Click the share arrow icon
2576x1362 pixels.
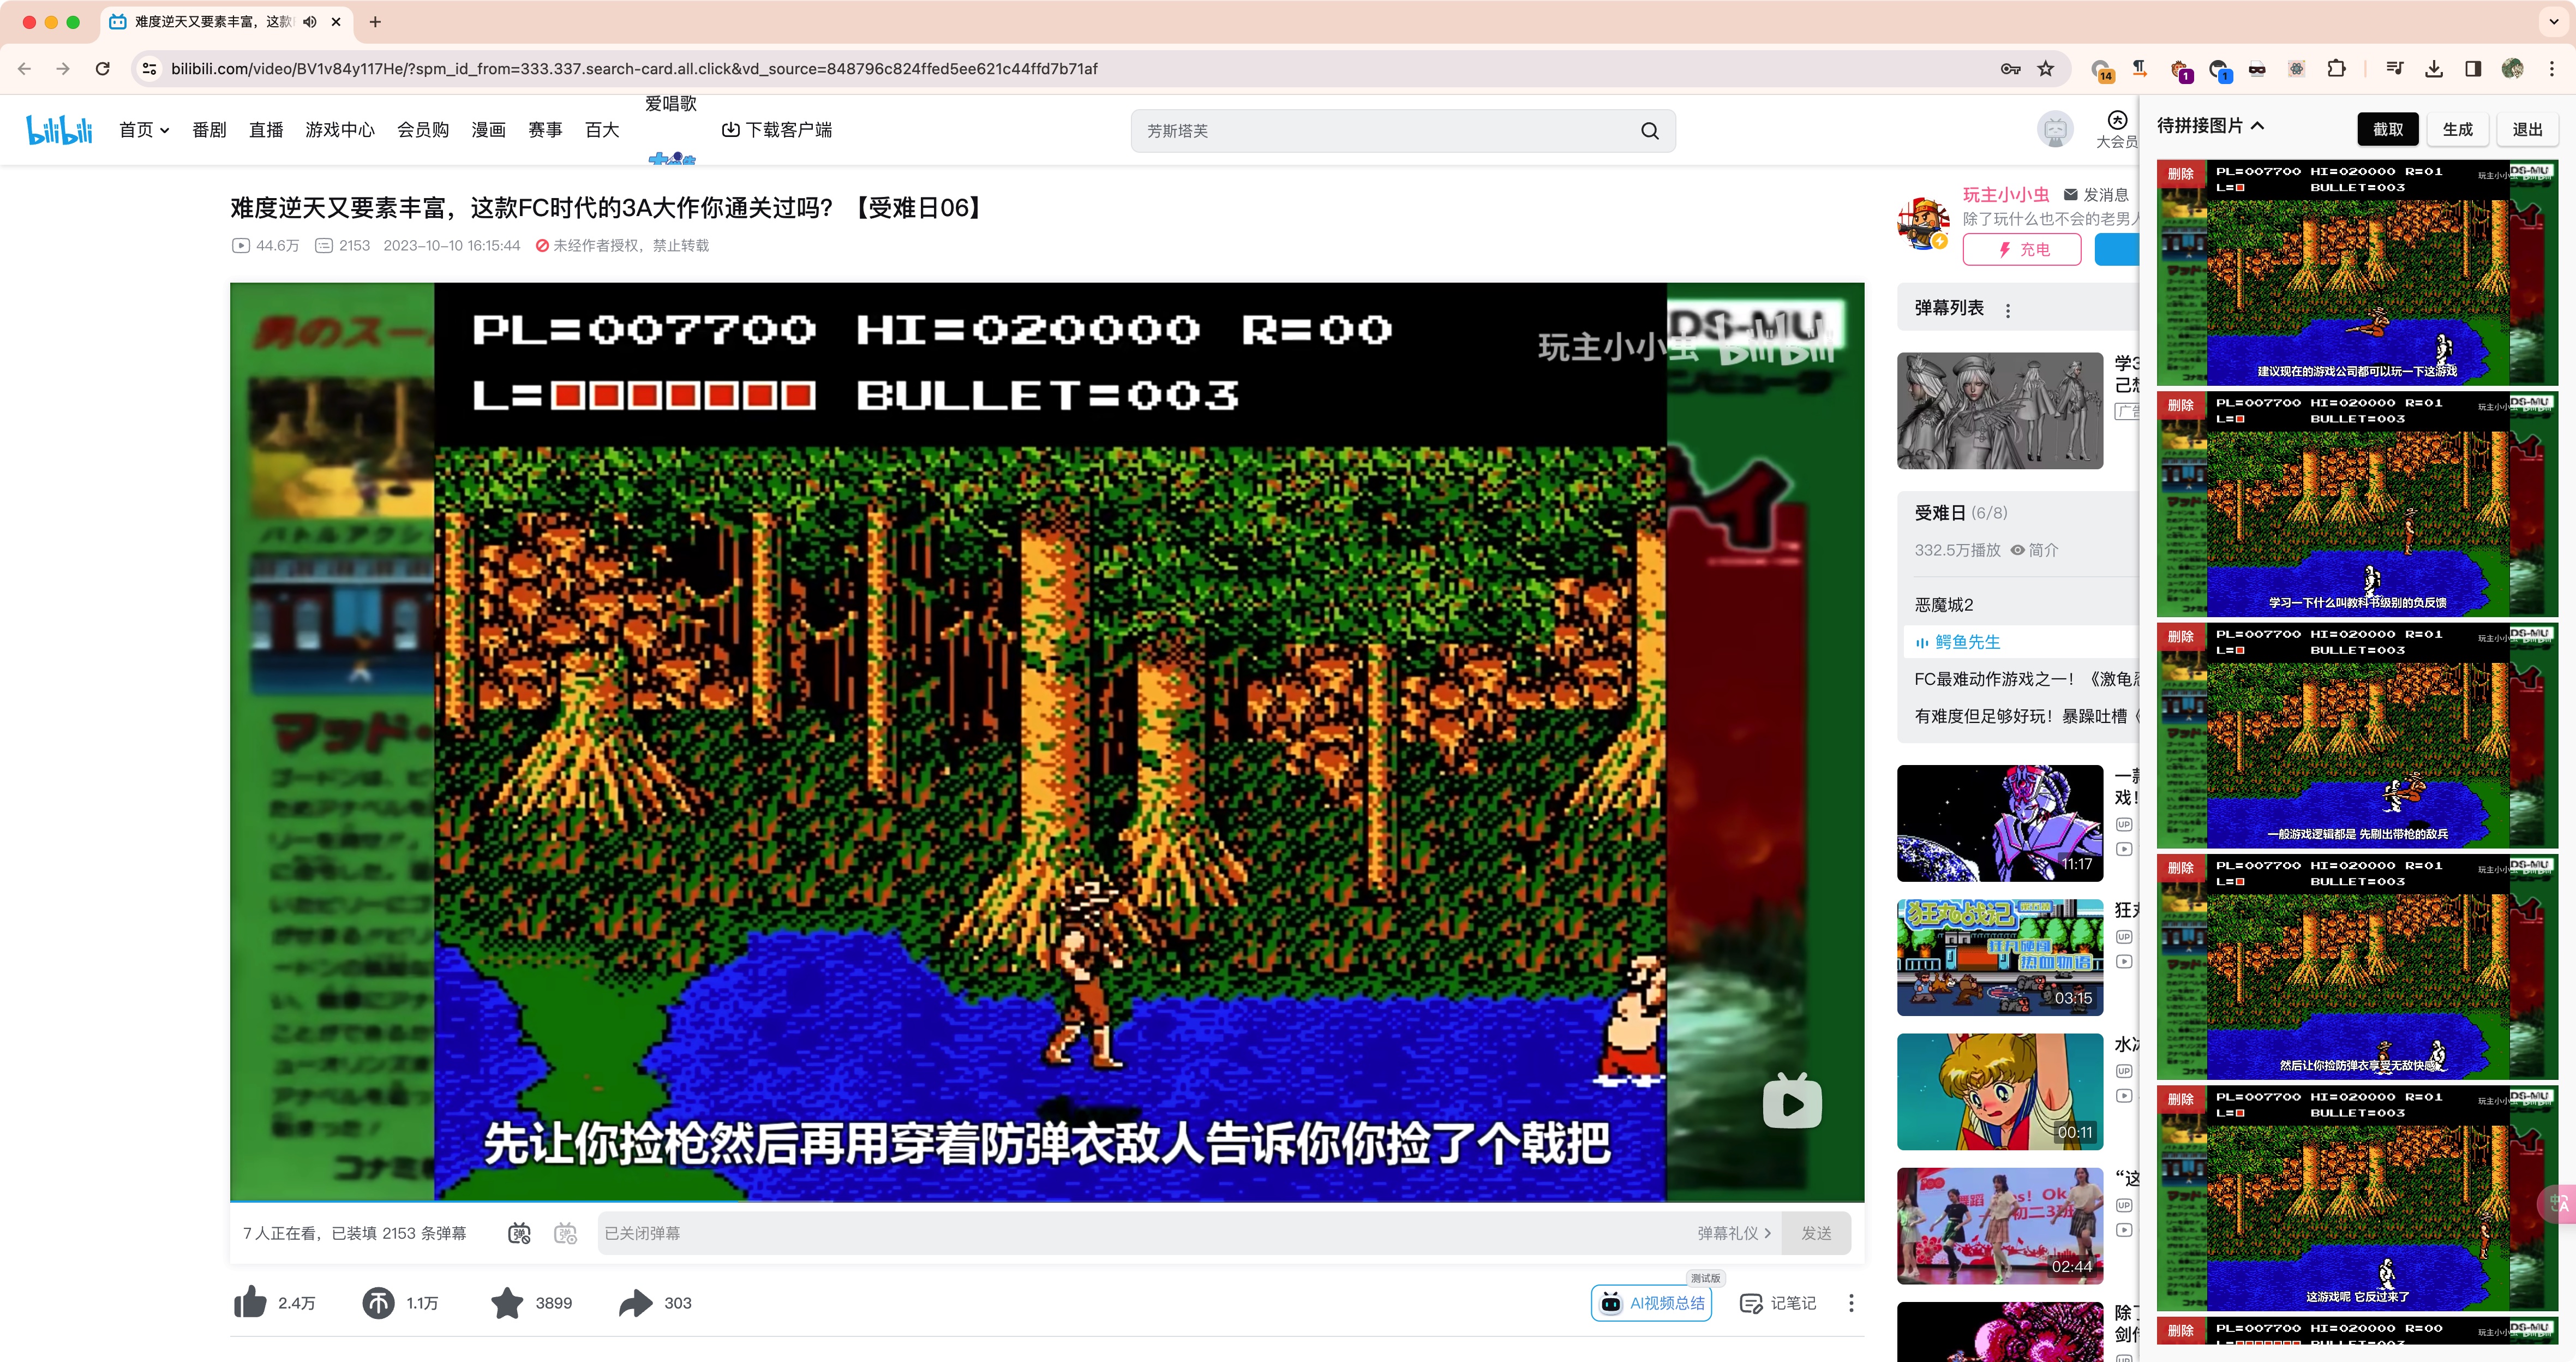[635, 1302]
